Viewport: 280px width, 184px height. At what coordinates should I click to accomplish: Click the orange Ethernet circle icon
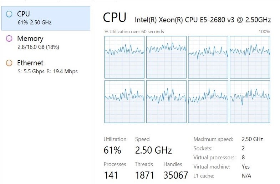point(9,63)
